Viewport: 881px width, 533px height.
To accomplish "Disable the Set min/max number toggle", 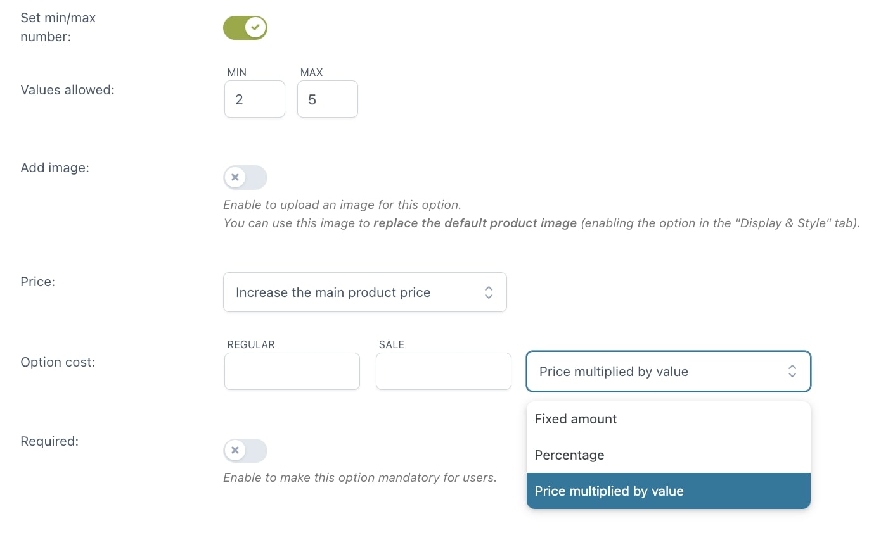I will pos(245,28).
